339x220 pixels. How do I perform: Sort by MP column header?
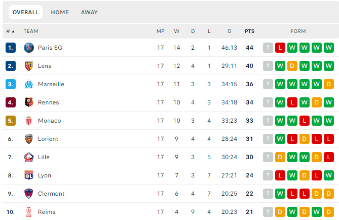160,31
